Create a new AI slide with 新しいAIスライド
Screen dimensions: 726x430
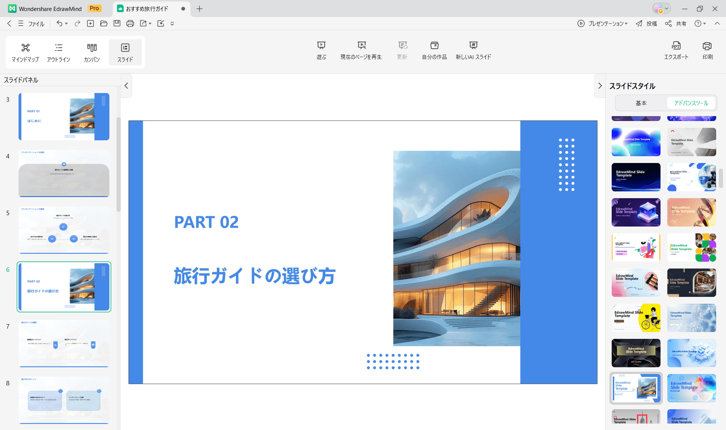tap(473, 50)
